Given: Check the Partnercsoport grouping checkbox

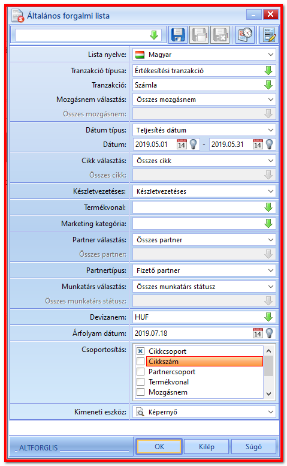Looking at the screenshot, I should (140, 372).
